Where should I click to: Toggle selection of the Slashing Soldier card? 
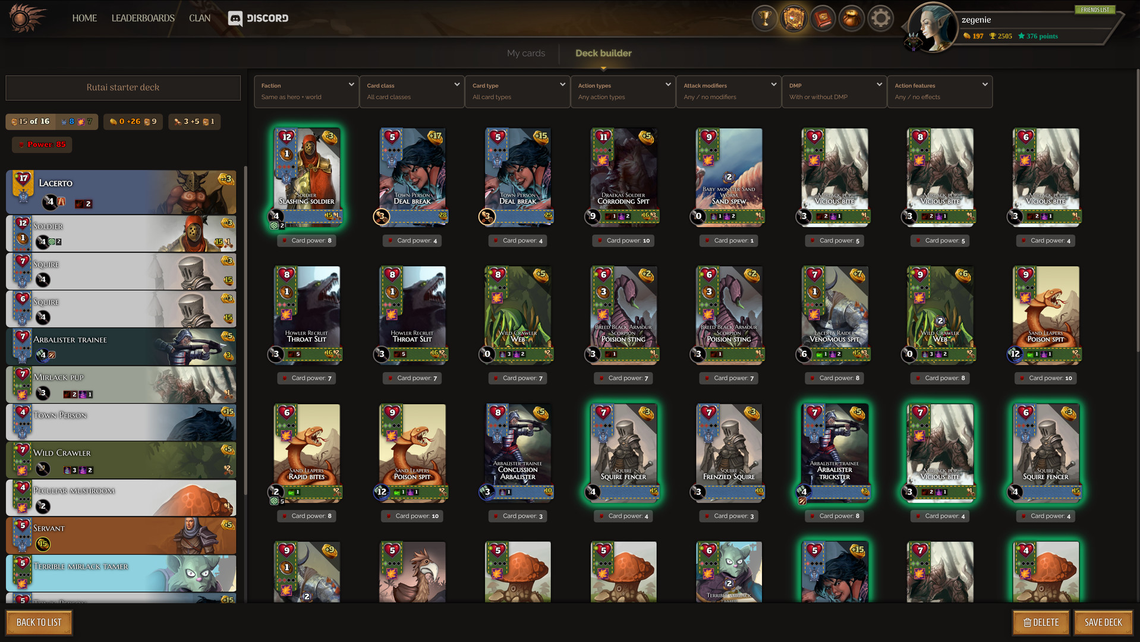click(307, 175)
